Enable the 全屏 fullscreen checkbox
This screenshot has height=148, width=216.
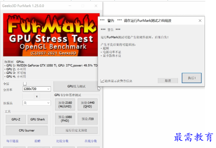(x=25, y=83)
